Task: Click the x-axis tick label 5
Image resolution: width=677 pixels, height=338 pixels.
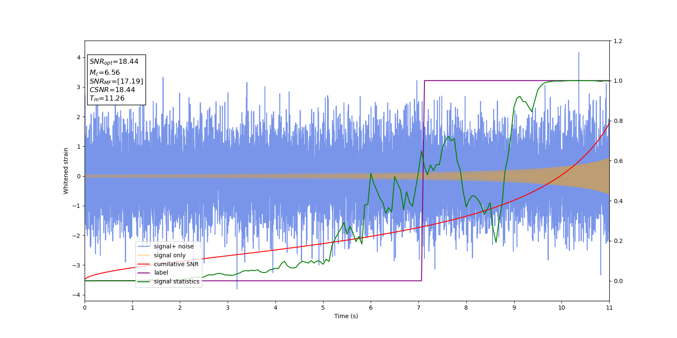Action: pyautogui.click(x=323, y=308)
